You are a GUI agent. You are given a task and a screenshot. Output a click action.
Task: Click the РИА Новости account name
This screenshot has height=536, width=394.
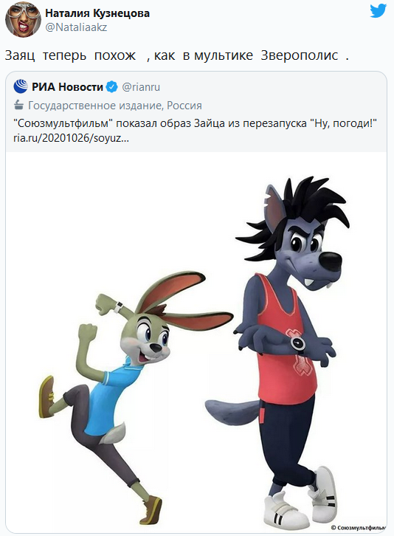(x=67, y=87)
